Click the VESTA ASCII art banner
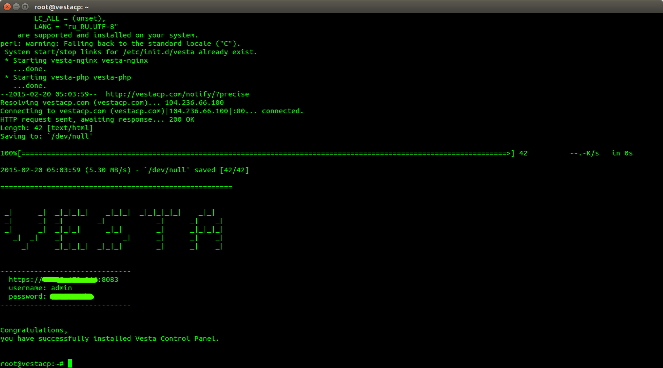 pos(114,229)
